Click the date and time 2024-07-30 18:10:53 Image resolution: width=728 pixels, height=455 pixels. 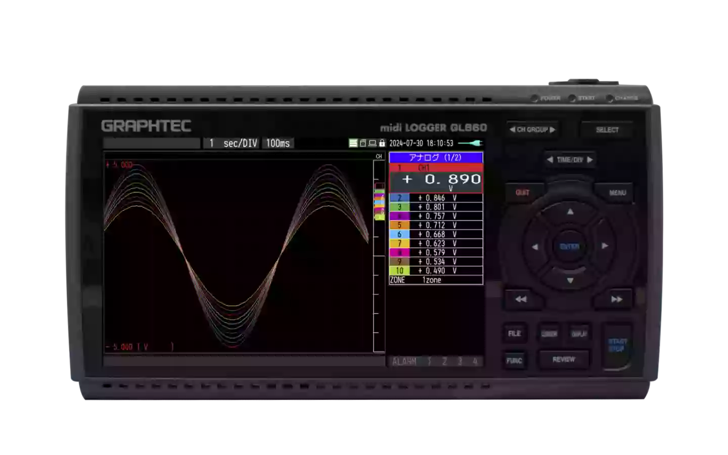pyautogui.click(x=421, y=144)
